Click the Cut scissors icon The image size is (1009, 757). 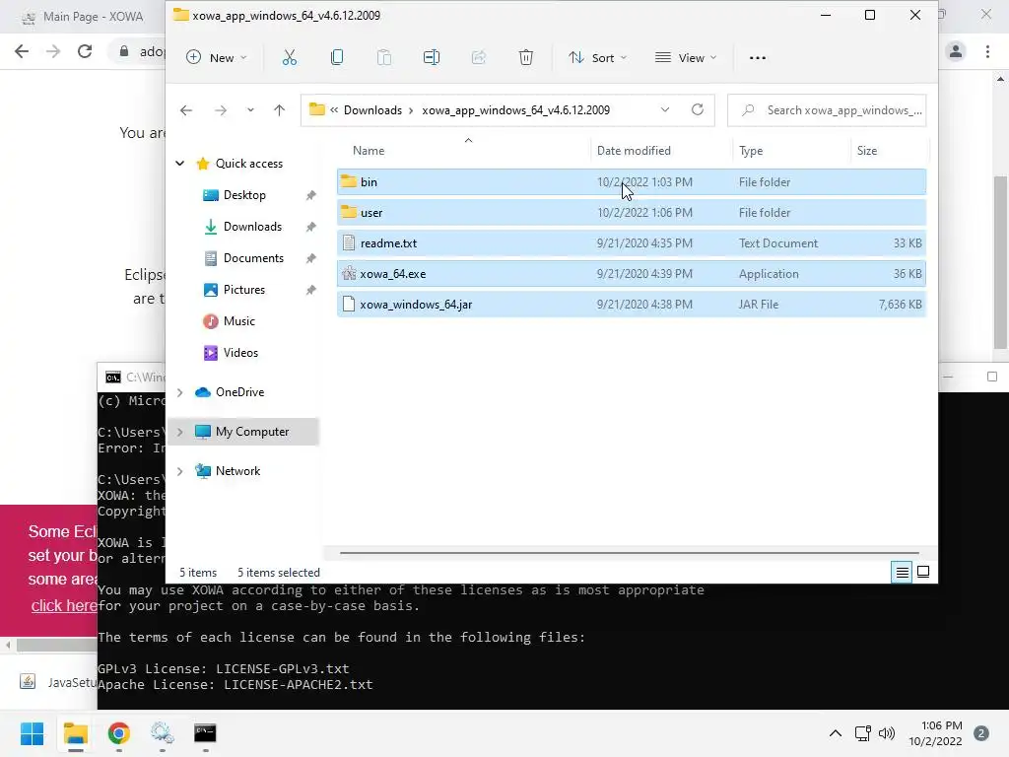click(x=290, y=58)
